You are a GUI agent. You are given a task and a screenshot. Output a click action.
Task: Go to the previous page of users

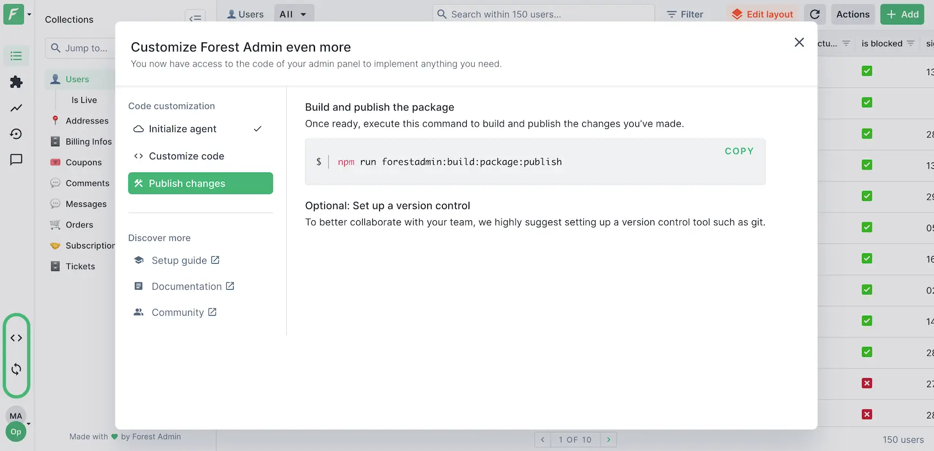(543, 440)
